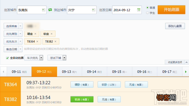Switch to 09-16 周二 date tab
The width and height of the screenshot is (189, 106).
[145, 72]
